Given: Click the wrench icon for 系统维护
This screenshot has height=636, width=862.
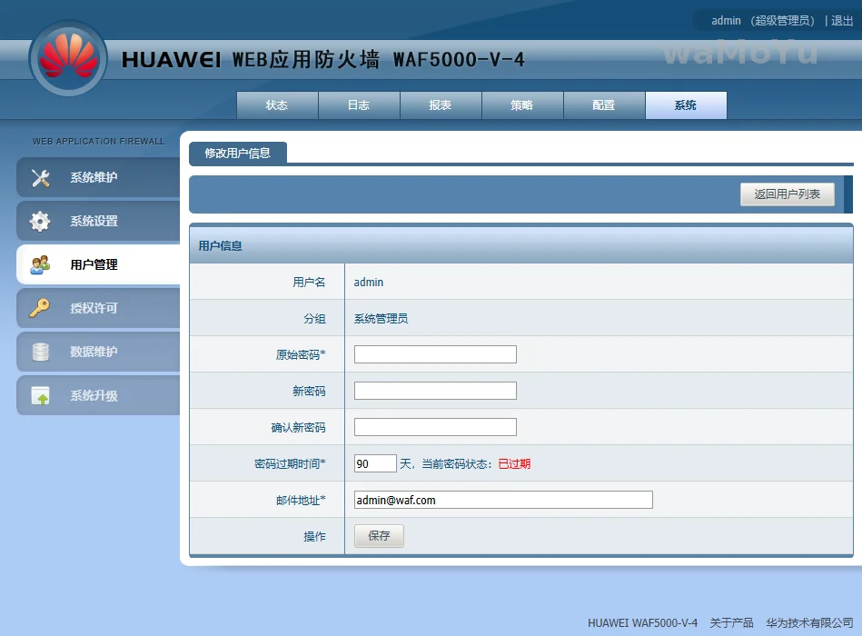Looking at the screenshot, I should [x=41, y=178].
